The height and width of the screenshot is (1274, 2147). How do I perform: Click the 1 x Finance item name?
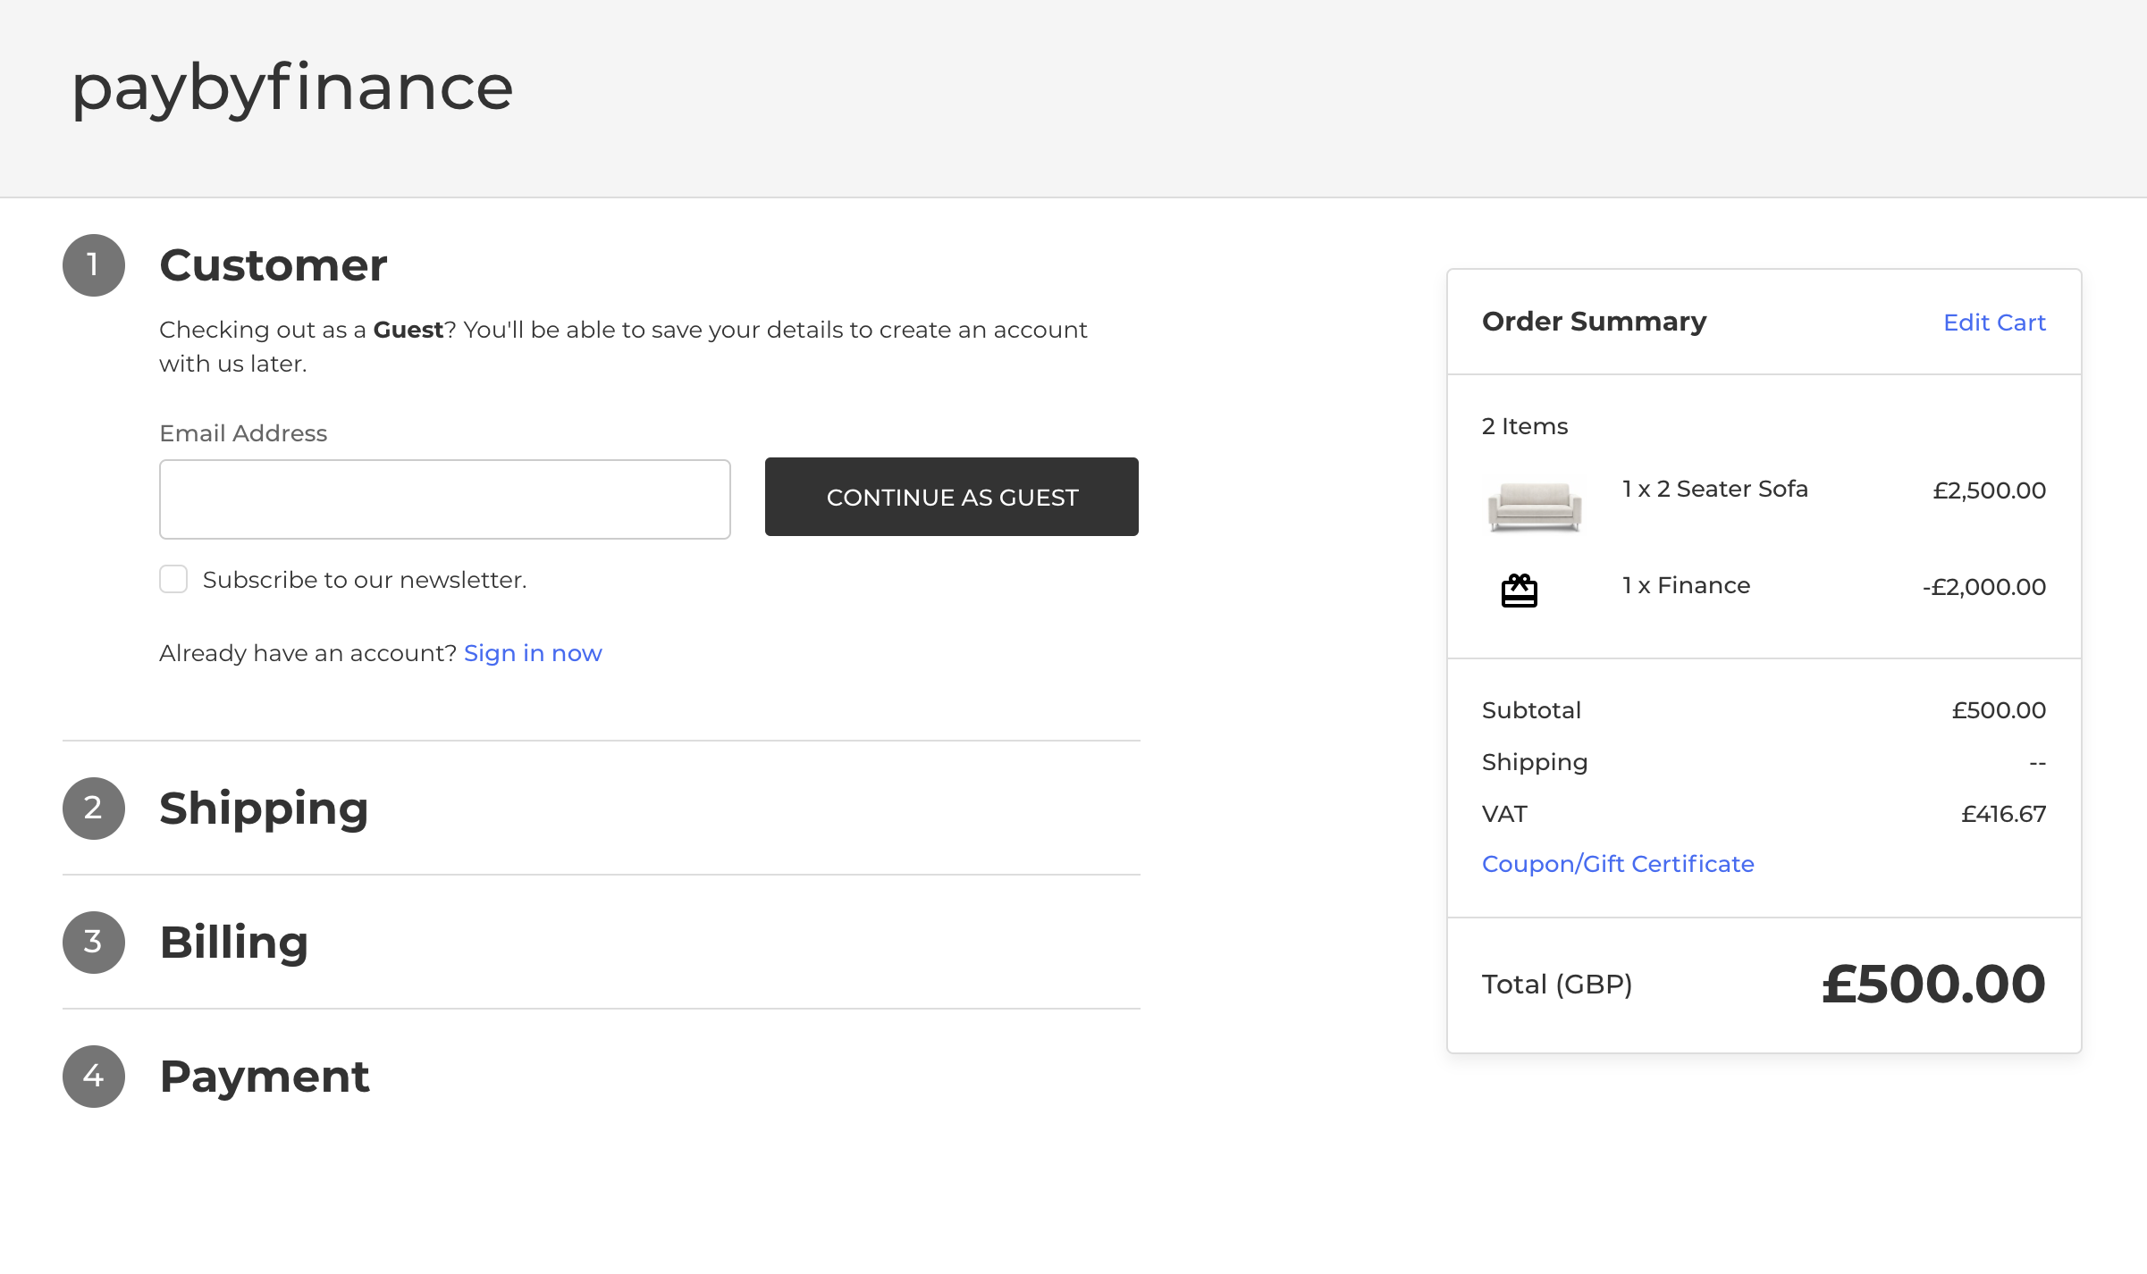(x=1686, y=585)
